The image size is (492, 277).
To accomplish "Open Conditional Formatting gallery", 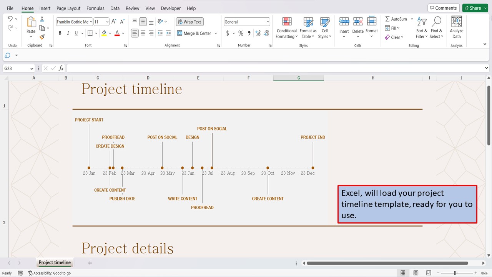I will coord(286,27).
